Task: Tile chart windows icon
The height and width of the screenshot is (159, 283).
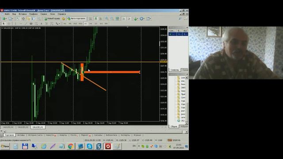Action: [117, 19]
